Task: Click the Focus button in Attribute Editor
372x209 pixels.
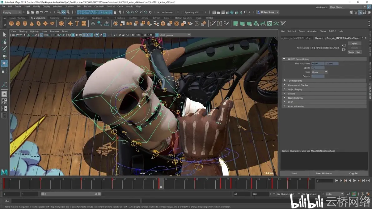Action: (x=355, y=44)
